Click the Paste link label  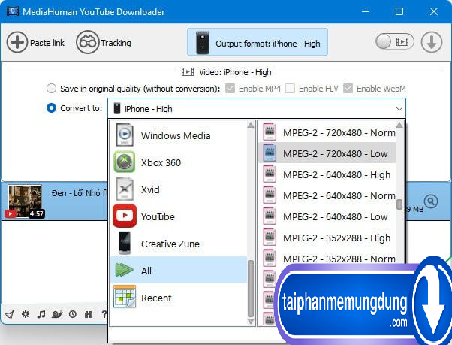click(47, 43)
